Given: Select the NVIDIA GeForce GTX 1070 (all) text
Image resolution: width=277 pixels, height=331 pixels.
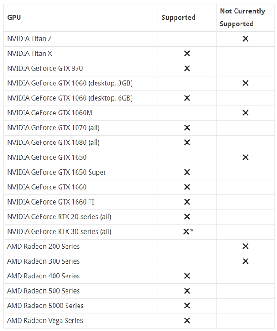Looking at the screenshot, I should (54, 127).
